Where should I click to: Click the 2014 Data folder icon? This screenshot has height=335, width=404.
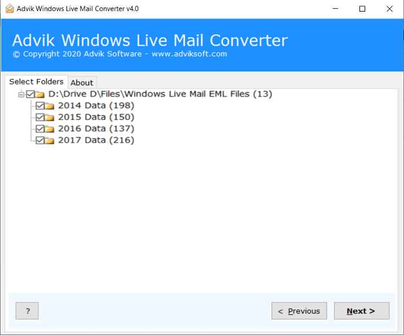pos(49,105)
